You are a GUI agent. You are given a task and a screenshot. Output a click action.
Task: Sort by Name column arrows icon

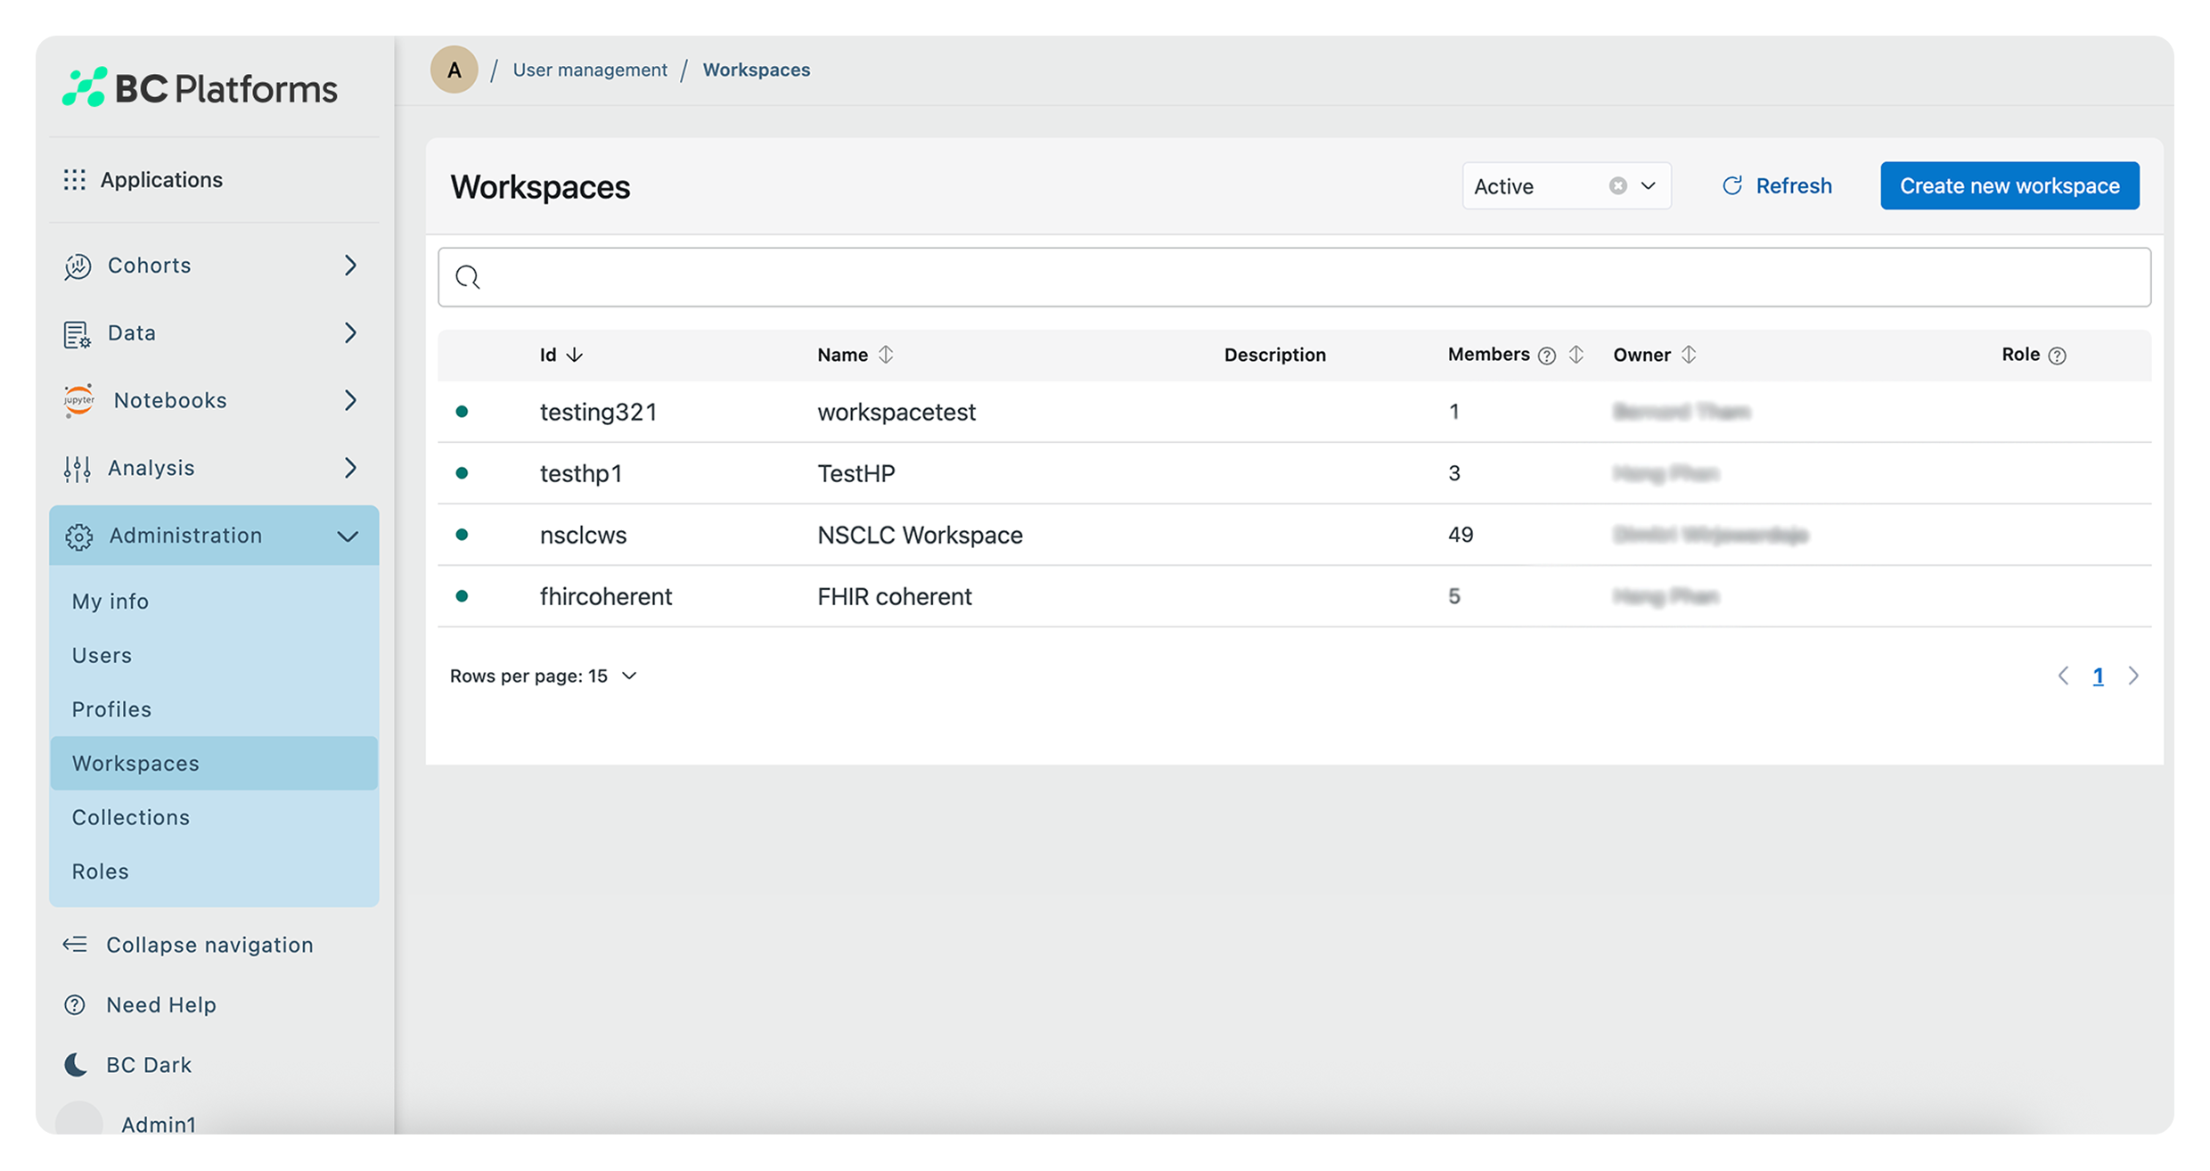pyautogui.click(x=885, y=355)
